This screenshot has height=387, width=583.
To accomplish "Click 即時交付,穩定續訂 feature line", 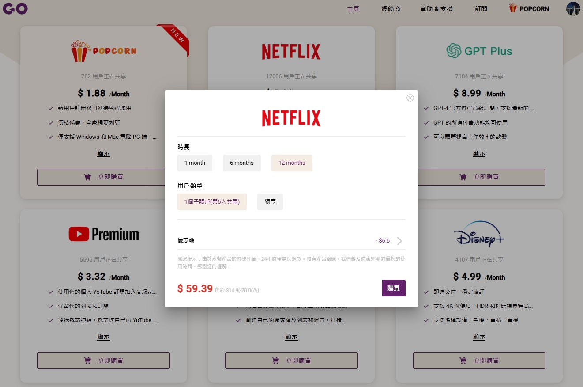I will point(459,292).
